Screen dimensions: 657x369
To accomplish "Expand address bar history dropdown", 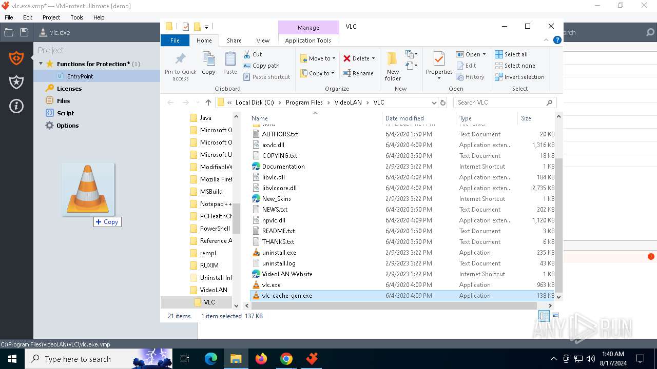I will point(434,102).
